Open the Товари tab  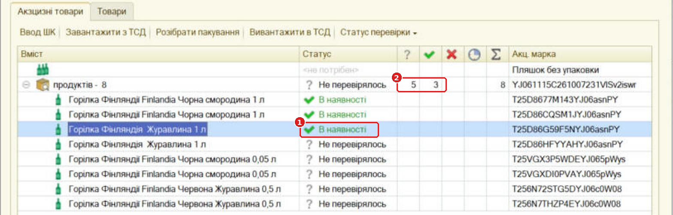pyautogui.click(x=112, y=12)
